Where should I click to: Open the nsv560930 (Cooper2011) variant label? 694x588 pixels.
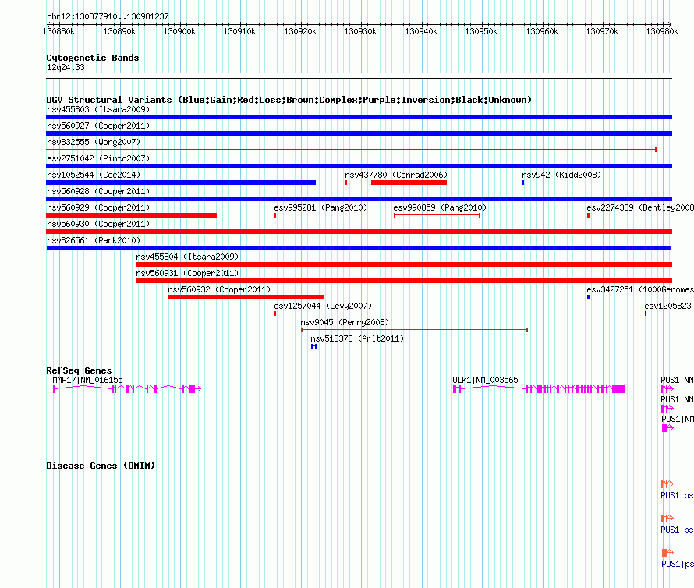98,224
